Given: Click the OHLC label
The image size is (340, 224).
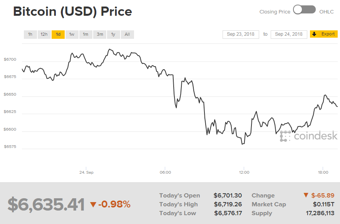Looking at the screenshot, I should (x=327, y=12).
